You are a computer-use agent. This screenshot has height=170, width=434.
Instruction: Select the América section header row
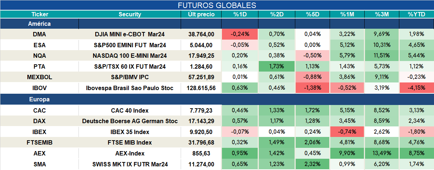(x=217, y=24)
